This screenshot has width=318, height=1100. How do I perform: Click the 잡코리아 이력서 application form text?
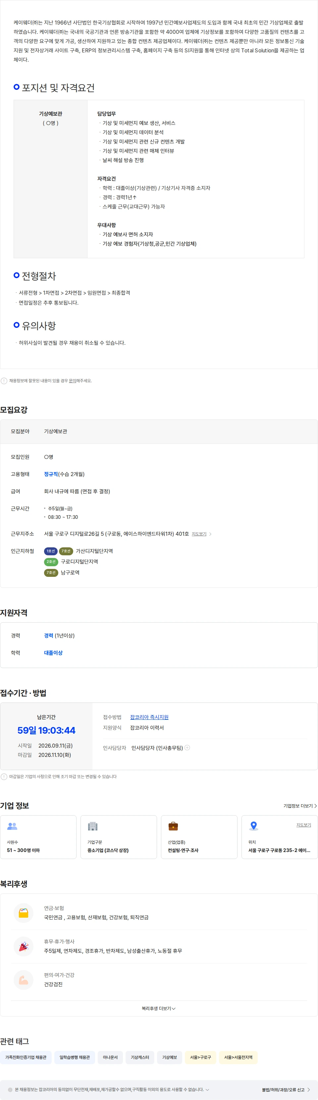tap(147, 727)
